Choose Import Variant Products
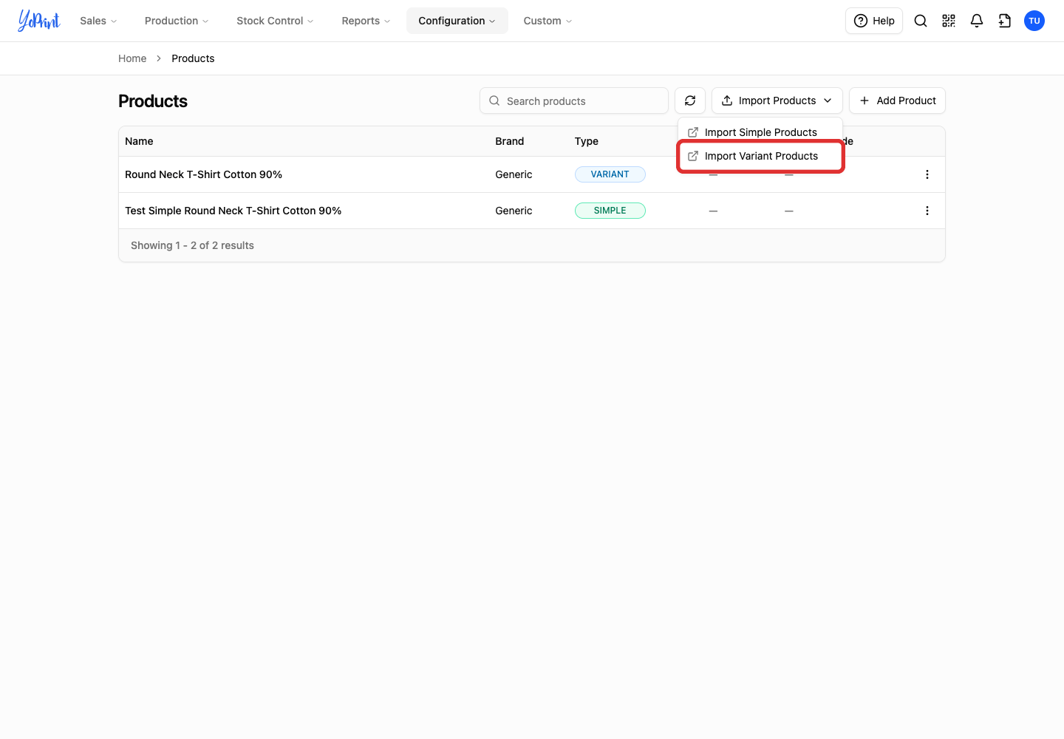The height and width of the screenshot is (739, 1064). click(x=760, y=156)
